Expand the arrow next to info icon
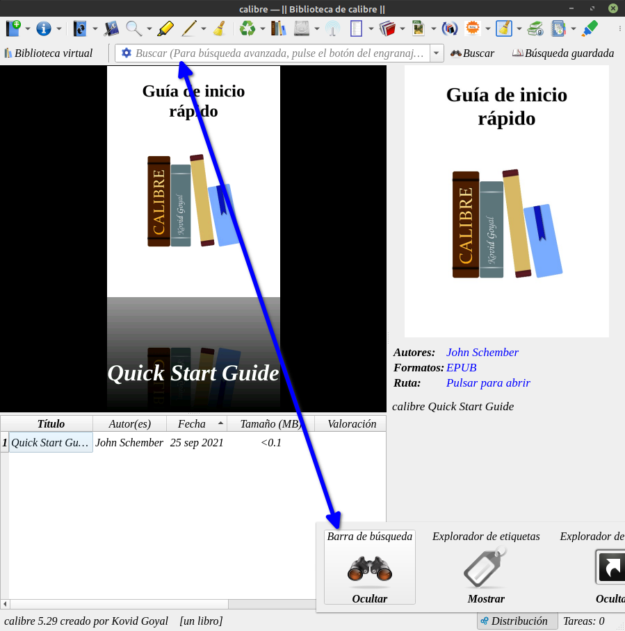 pyautogui.click(x=59, y=28)
